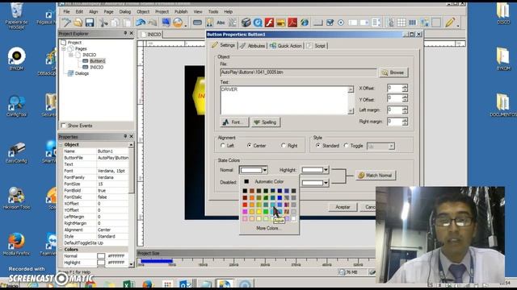Open the Publish menu

click(x=181, y=11)
